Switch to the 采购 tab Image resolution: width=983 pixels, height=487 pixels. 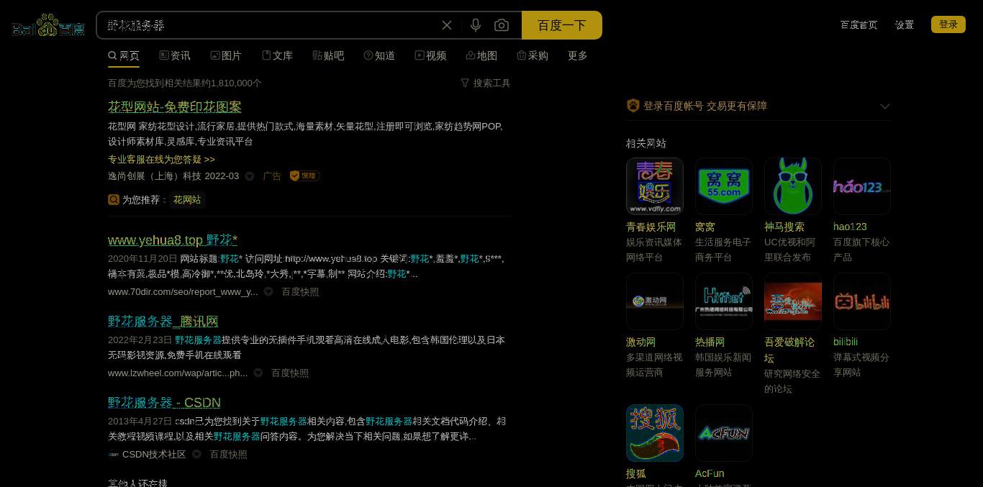(533, 55)
